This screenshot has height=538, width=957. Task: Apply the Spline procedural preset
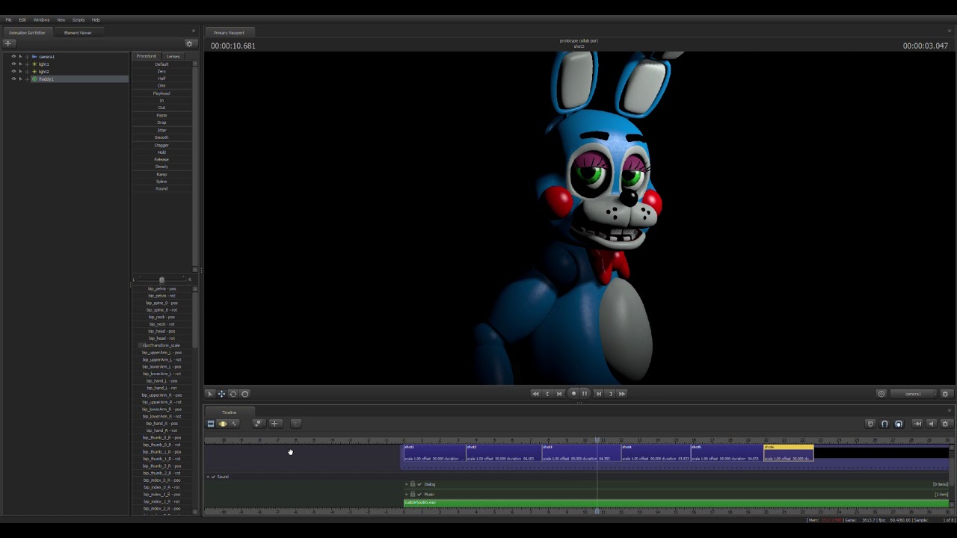click(x=161, y=182)
